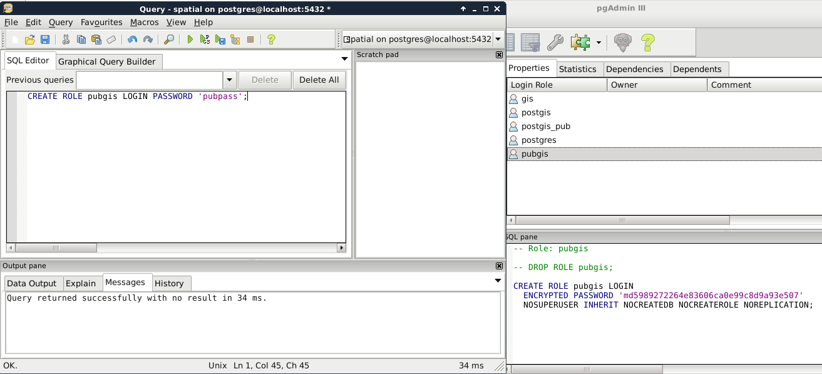Viewport: 822px width, 374px height.
Task: Click the Undo arrow icon
Action: click(132, 39)
